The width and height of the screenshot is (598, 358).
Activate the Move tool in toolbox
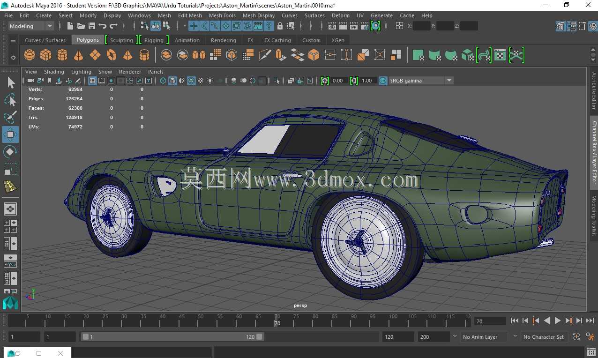click(10, 134)
